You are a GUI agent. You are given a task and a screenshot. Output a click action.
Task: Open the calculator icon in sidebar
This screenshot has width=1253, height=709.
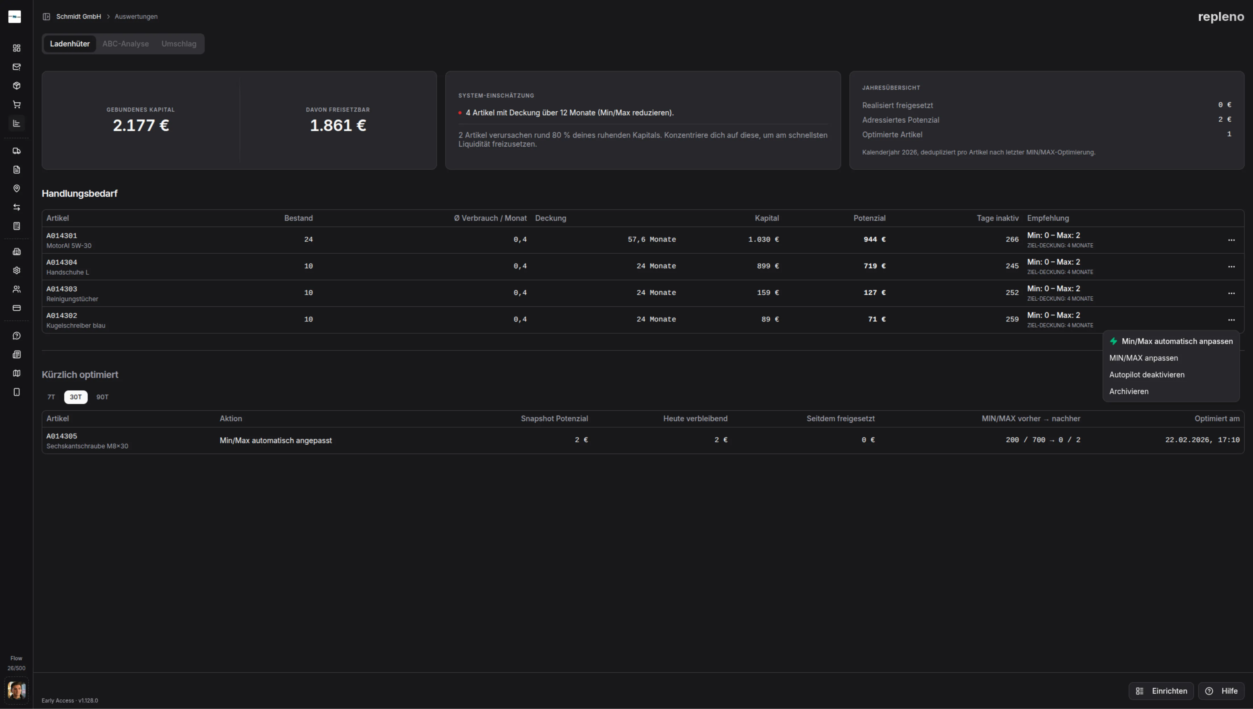pos(16,226)
